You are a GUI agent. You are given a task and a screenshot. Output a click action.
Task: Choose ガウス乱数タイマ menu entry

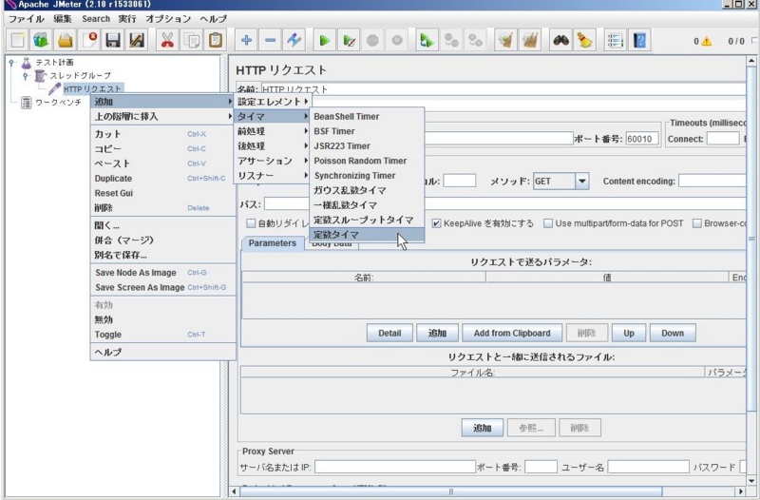tap(367, 190)
